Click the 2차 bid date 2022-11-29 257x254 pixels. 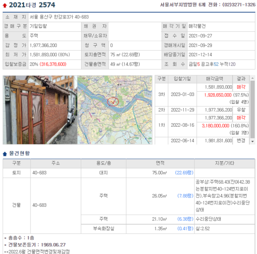coord(182,110)
